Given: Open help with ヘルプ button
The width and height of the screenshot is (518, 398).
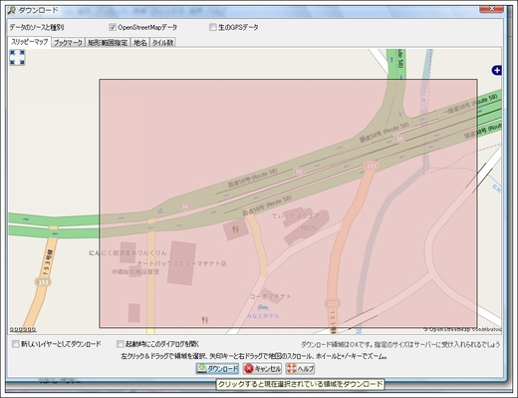Looking at the screenshot, I should [300, 368].
